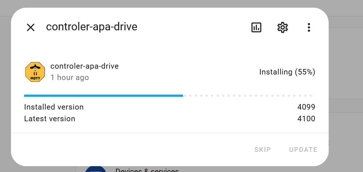This screenshot has width=363, height=172.
Task: Click the UPDATE button
Action: coord(303,150)
